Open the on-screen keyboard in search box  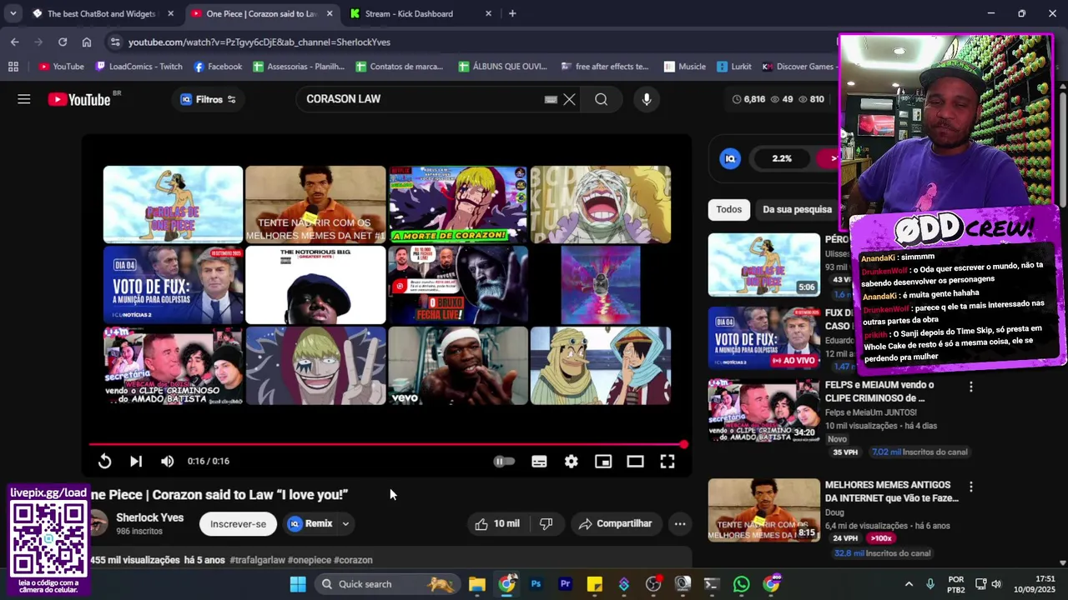coord(551,99)
